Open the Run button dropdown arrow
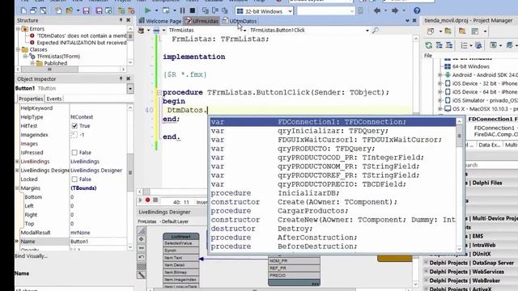Image resolution: width=518 pixels, height=291 pixels. coord(156,11)
